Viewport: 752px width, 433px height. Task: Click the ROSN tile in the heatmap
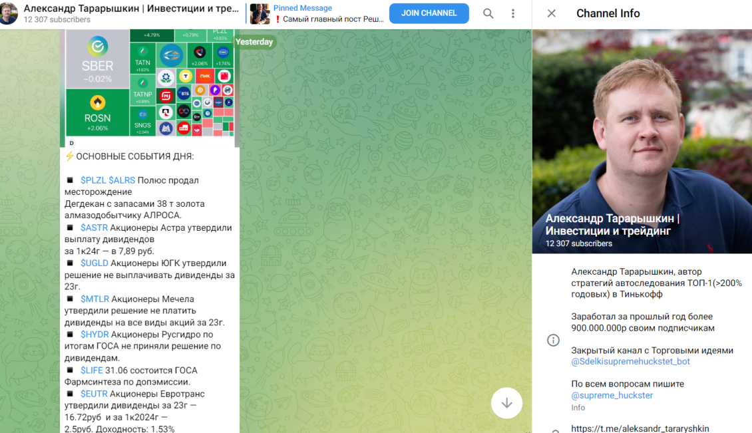point(97,112)
